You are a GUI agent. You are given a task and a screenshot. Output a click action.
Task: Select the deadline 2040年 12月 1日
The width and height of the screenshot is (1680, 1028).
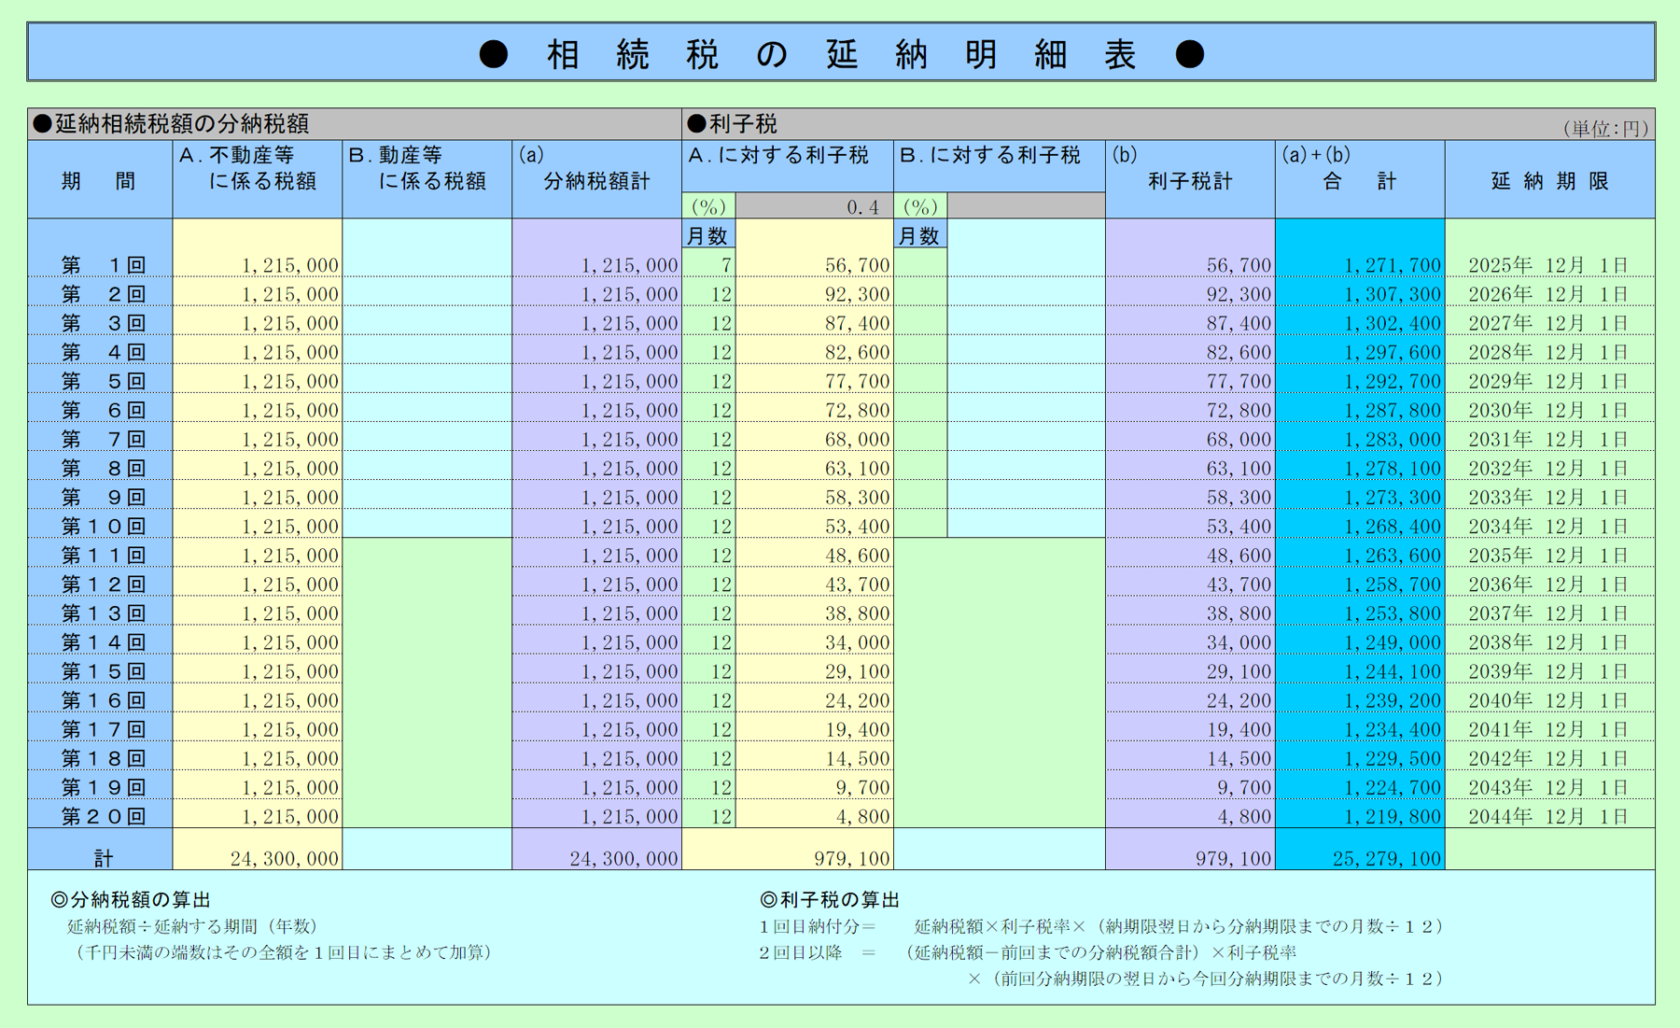tap(1550, 700)
